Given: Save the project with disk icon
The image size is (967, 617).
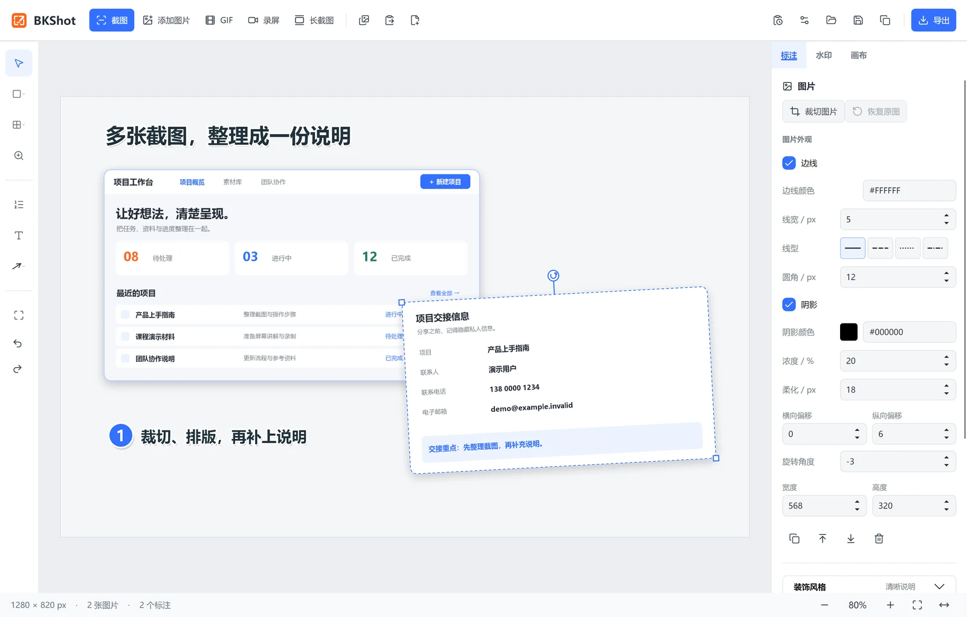Looking at the screenshot, I should click(x=858, y=21).
